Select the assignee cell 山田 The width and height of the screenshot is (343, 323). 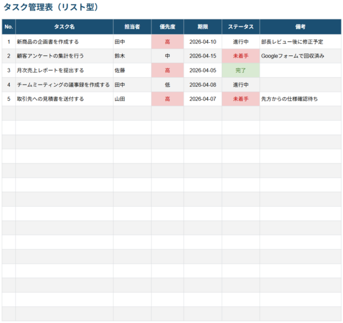[120, 99]
